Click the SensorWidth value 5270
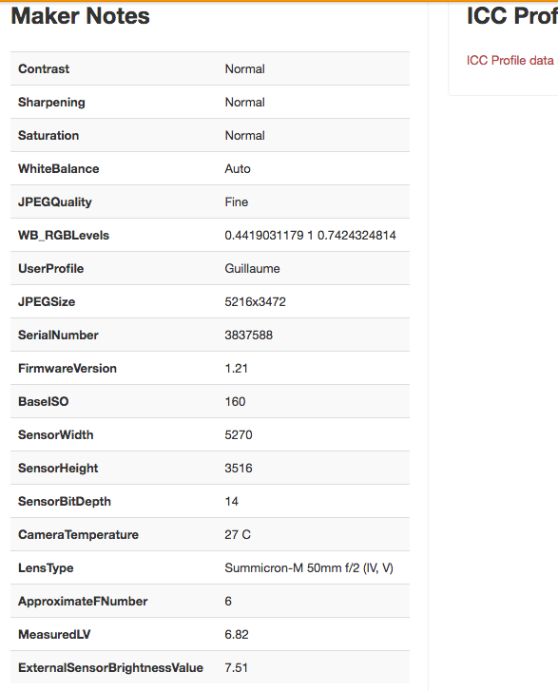The image size is (558, 691). 239,435
